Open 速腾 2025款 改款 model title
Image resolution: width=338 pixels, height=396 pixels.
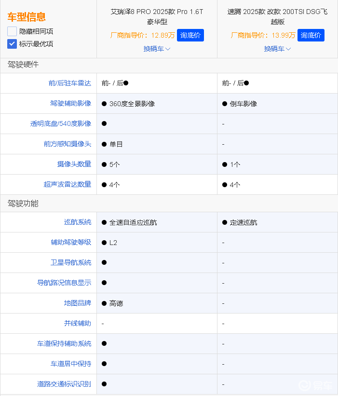click(x=277, y=17)
